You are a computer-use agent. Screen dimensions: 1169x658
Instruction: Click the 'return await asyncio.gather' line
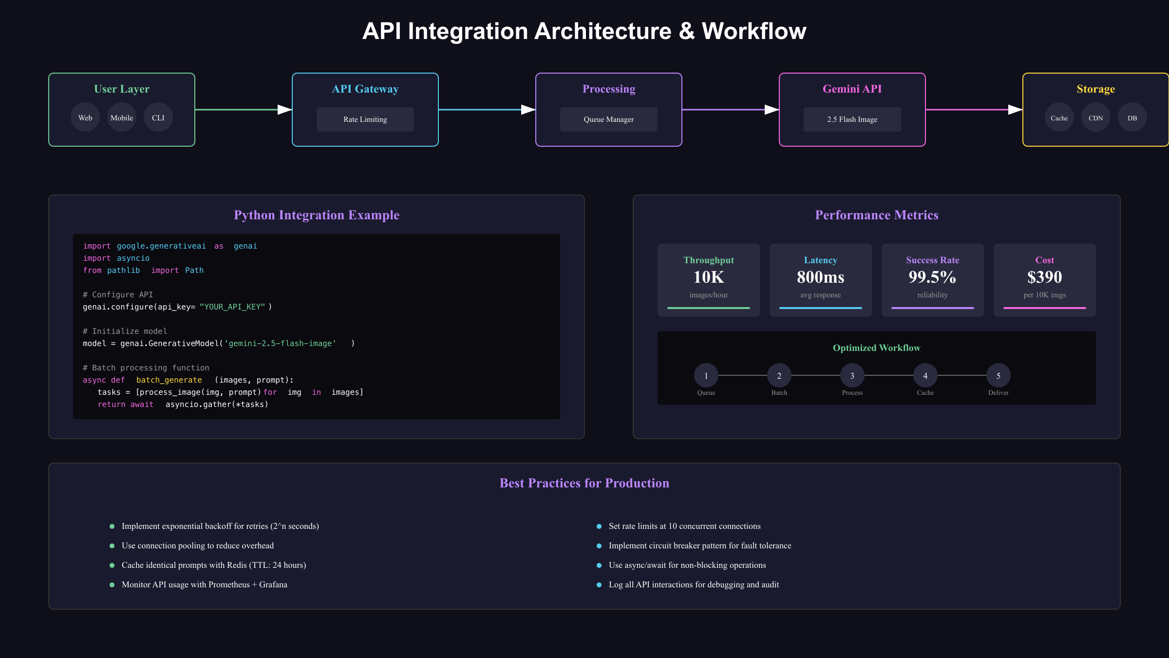(183, 405)
